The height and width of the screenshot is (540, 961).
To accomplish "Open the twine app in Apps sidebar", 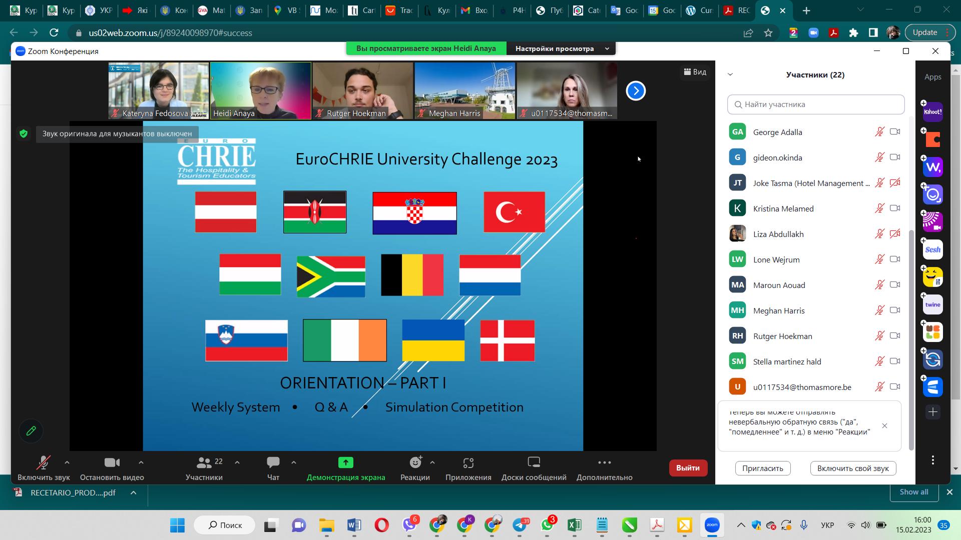I will coord(933,304).
